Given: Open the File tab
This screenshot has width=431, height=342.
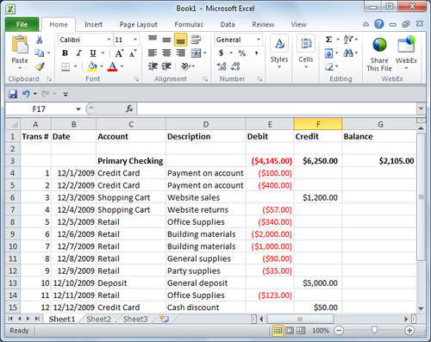Looking at the screenshot, I should [22, 24].
